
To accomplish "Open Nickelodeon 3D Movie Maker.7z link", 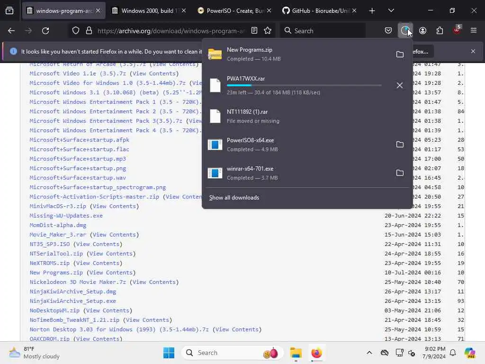I will pyautogui.click(x=78, y=282).
